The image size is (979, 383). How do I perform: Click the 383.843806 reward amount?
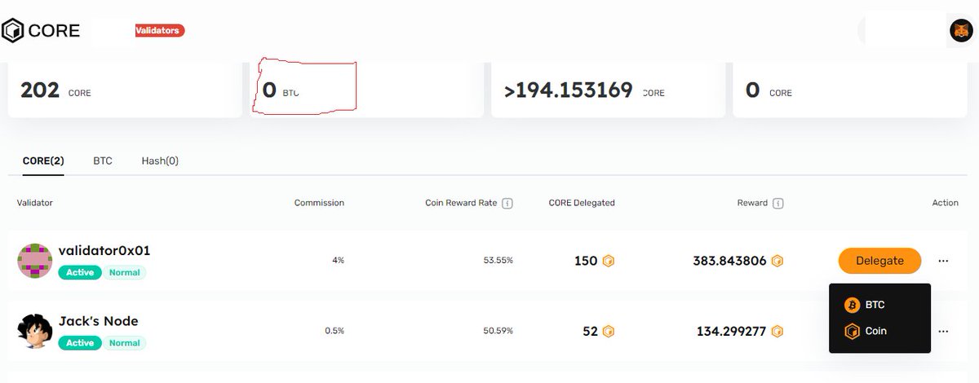[730, 262]
